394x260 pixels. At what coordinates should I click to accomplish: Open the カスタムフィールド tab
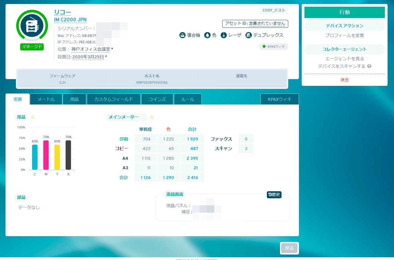point(114,99)
